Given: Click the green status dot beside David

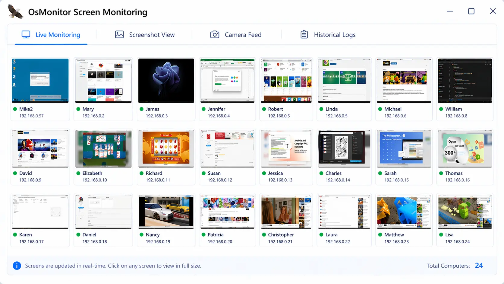Looking at the screenshot, I should [15, 173].
